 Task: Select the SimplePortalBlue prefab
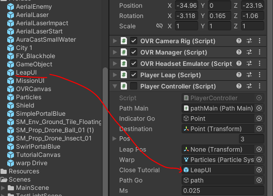(41, 114)
